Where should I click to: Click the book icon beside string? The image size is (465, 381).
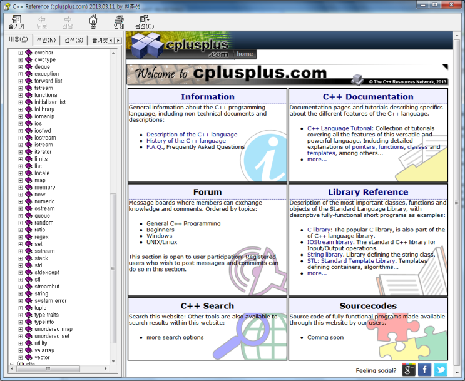pyautogui.click(x=28, y=293)
